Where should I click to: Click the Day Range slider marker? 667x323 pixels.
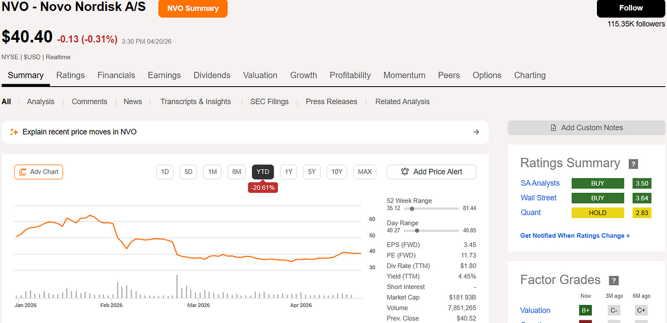(416, 231)
